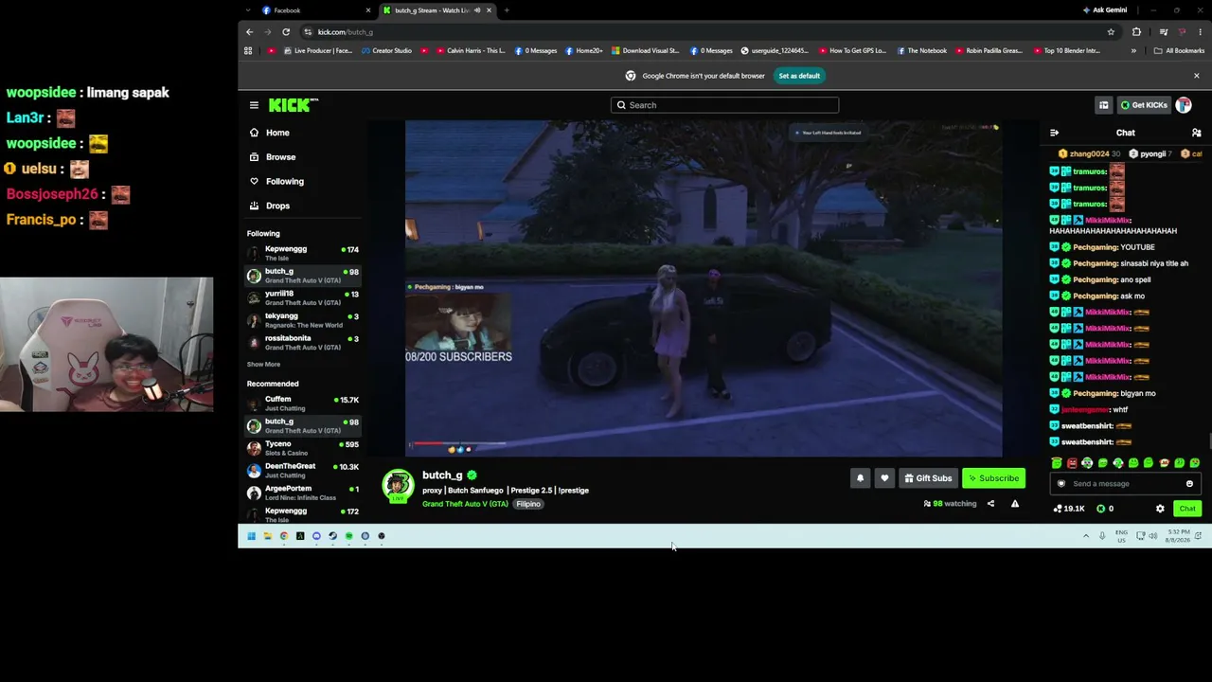Click inside the Kick search field
The image size is (1212, 682).
(x=724, y=105)
